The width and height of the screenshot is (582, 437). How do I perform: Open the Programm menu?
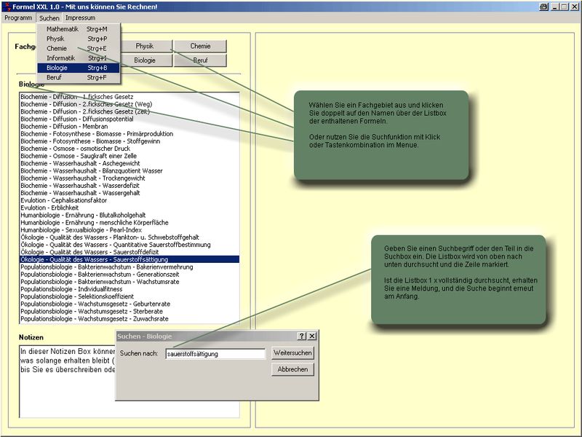click(18, 17)
